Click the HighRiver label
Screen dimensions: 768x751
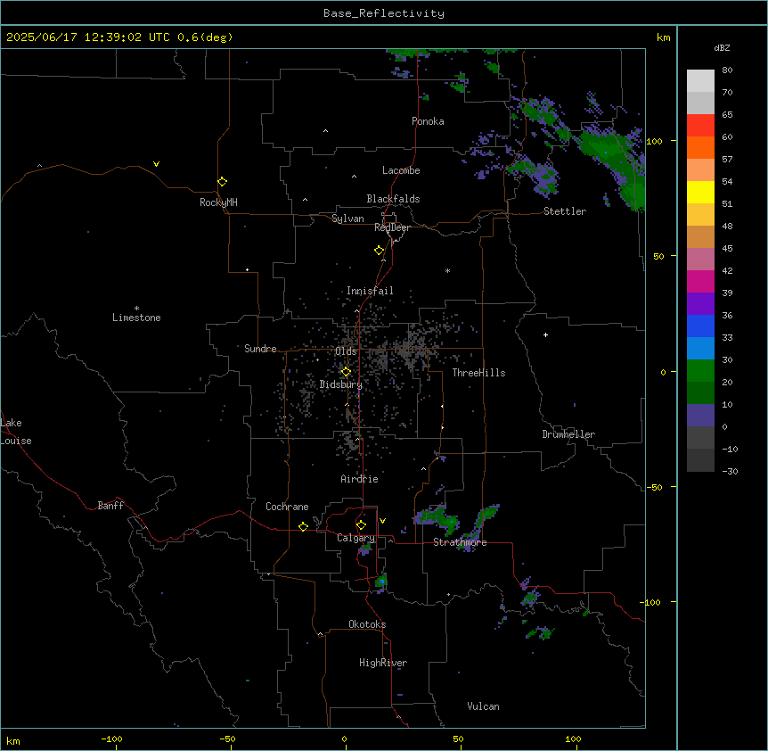click(383, 663)
